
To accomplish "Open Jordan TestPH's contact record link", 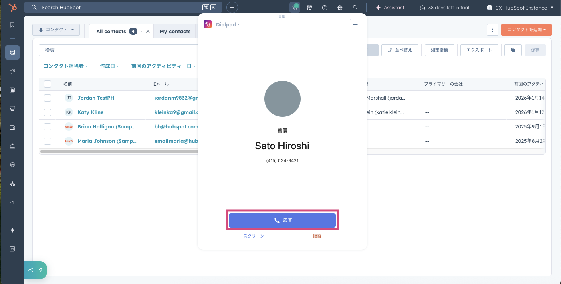I will point(95,98).
